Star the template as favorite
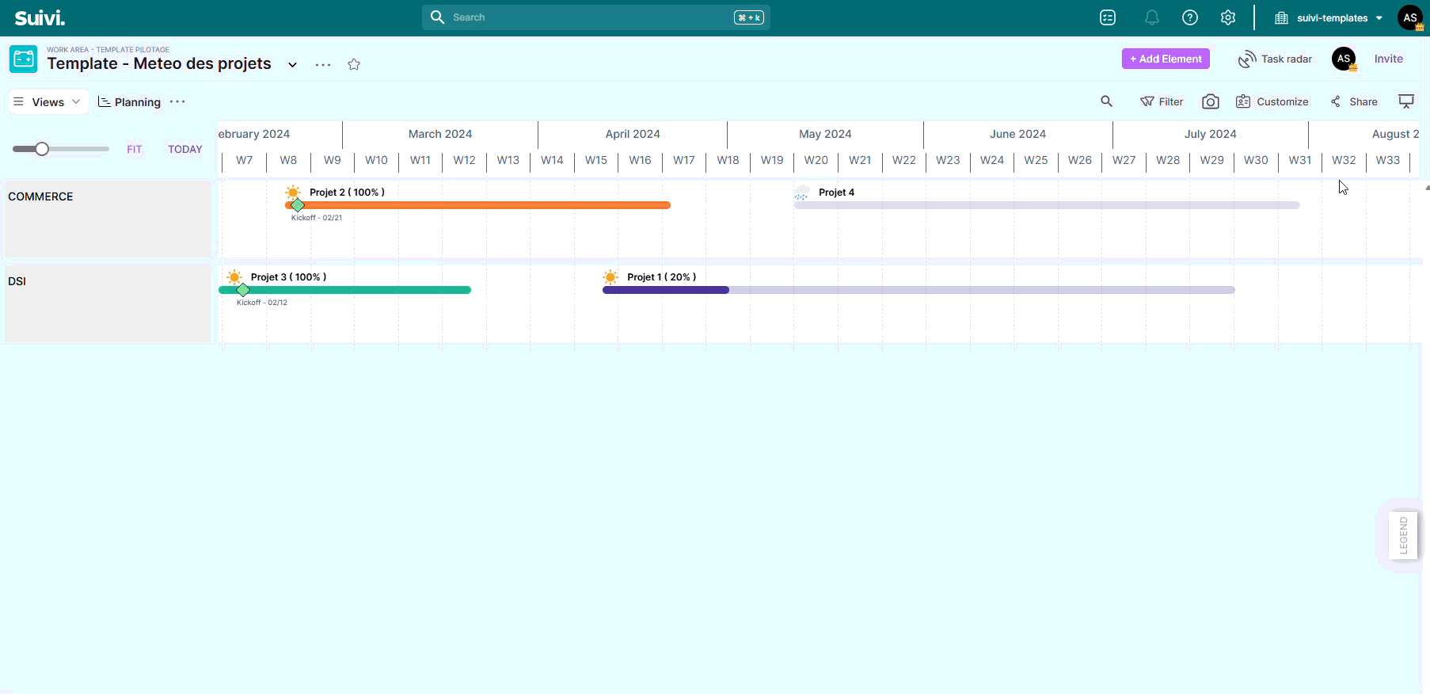Viewport: 1430px width, 694px height. [x=354, y=64]
